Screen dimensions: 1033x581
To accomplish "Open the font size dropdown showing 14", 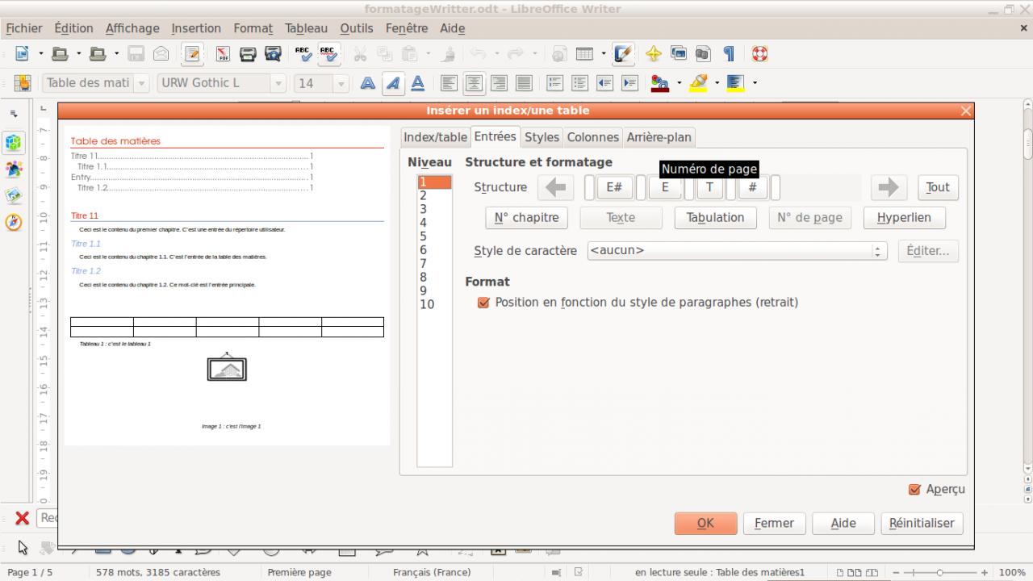I will pyautogui.click(x=341, y=83).
